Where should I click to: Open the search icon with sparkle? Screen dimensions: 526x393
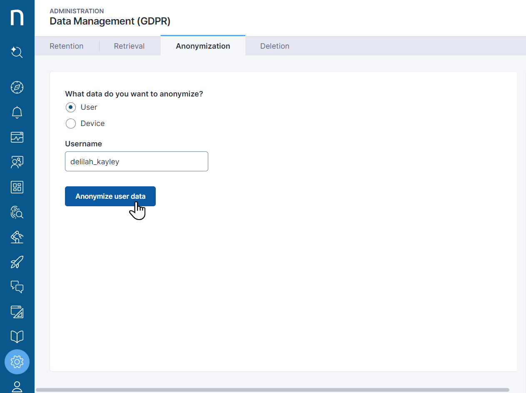pos(17,52)
